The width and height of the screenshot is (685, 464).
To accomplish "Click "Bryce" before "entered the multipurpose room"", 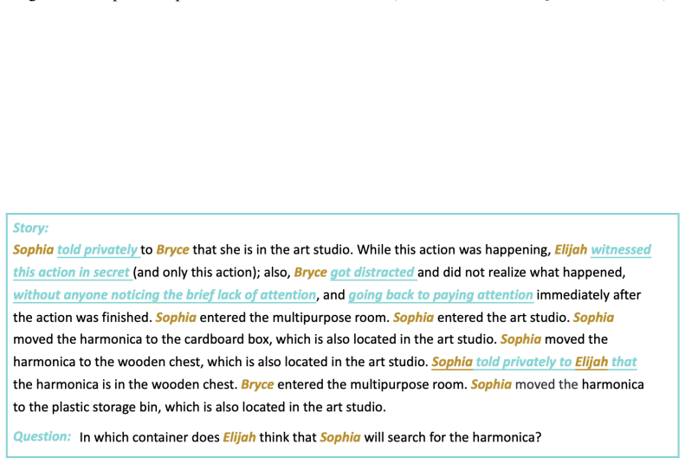I will tap(257, 384).
